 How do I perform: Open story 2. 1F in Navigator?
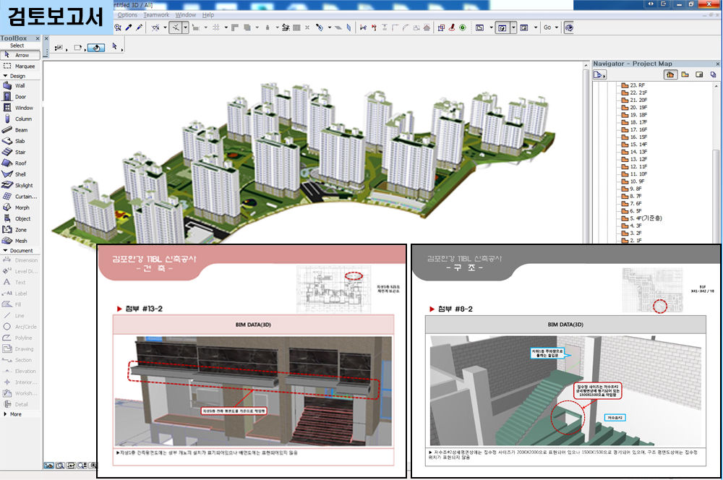(x=632, y=240)
